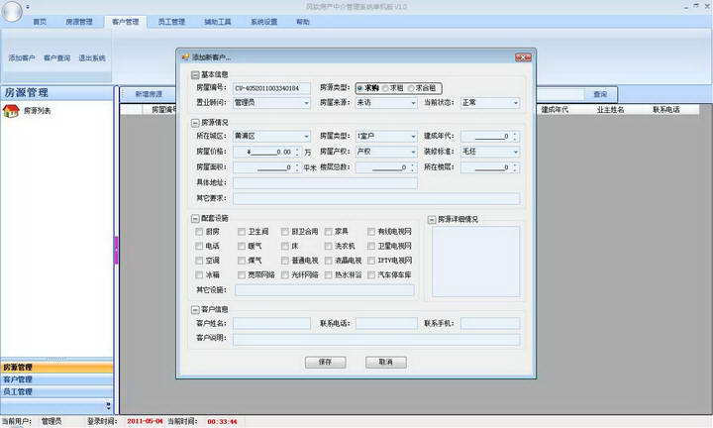Click 新增房源 in the main toolbar

click(149, 94)
